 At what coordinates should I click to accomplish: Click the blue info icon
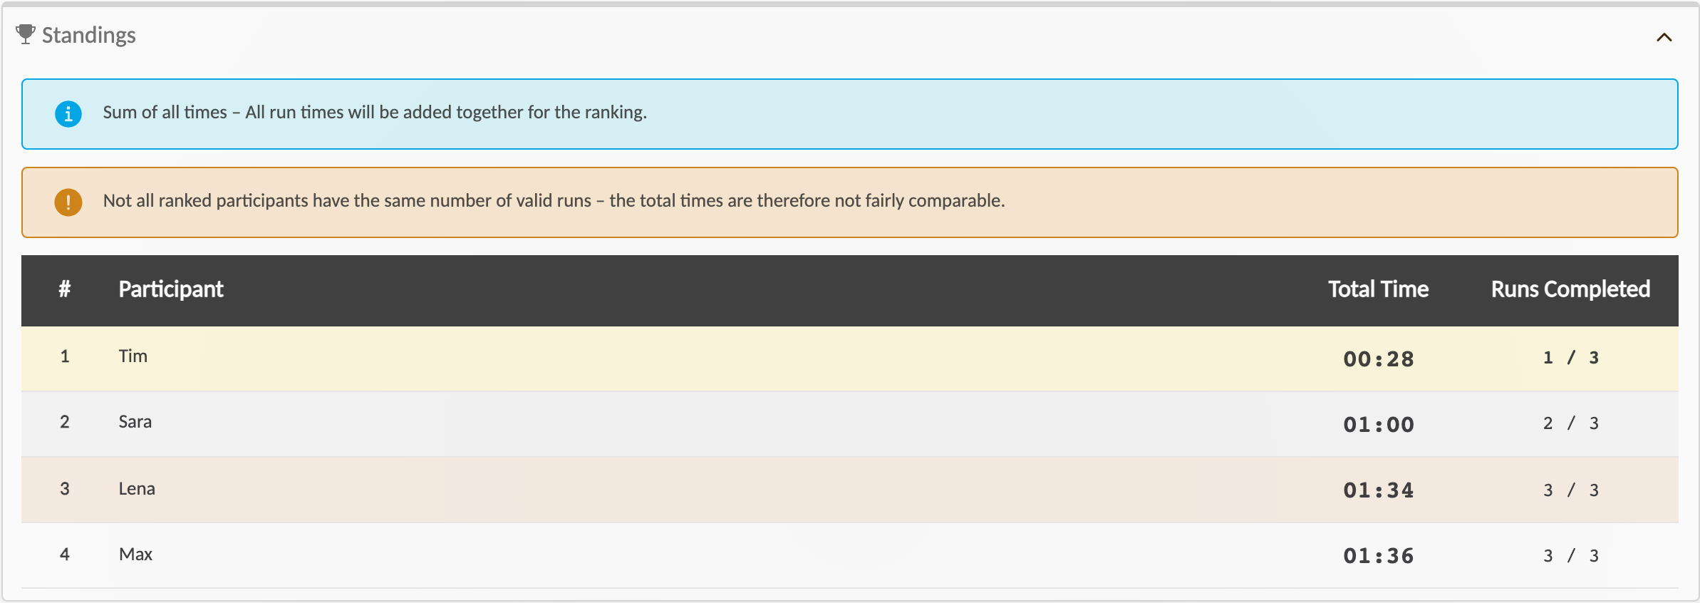pos(68,113)
